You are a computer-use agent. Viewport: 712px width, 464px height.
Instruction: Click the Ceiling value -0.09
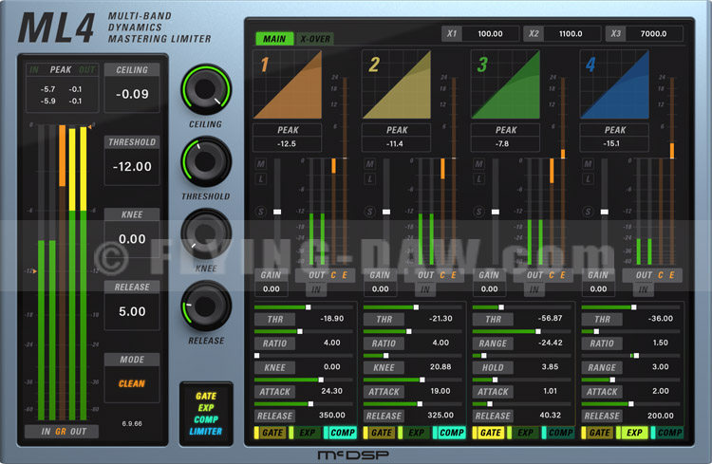coord(132,94)
